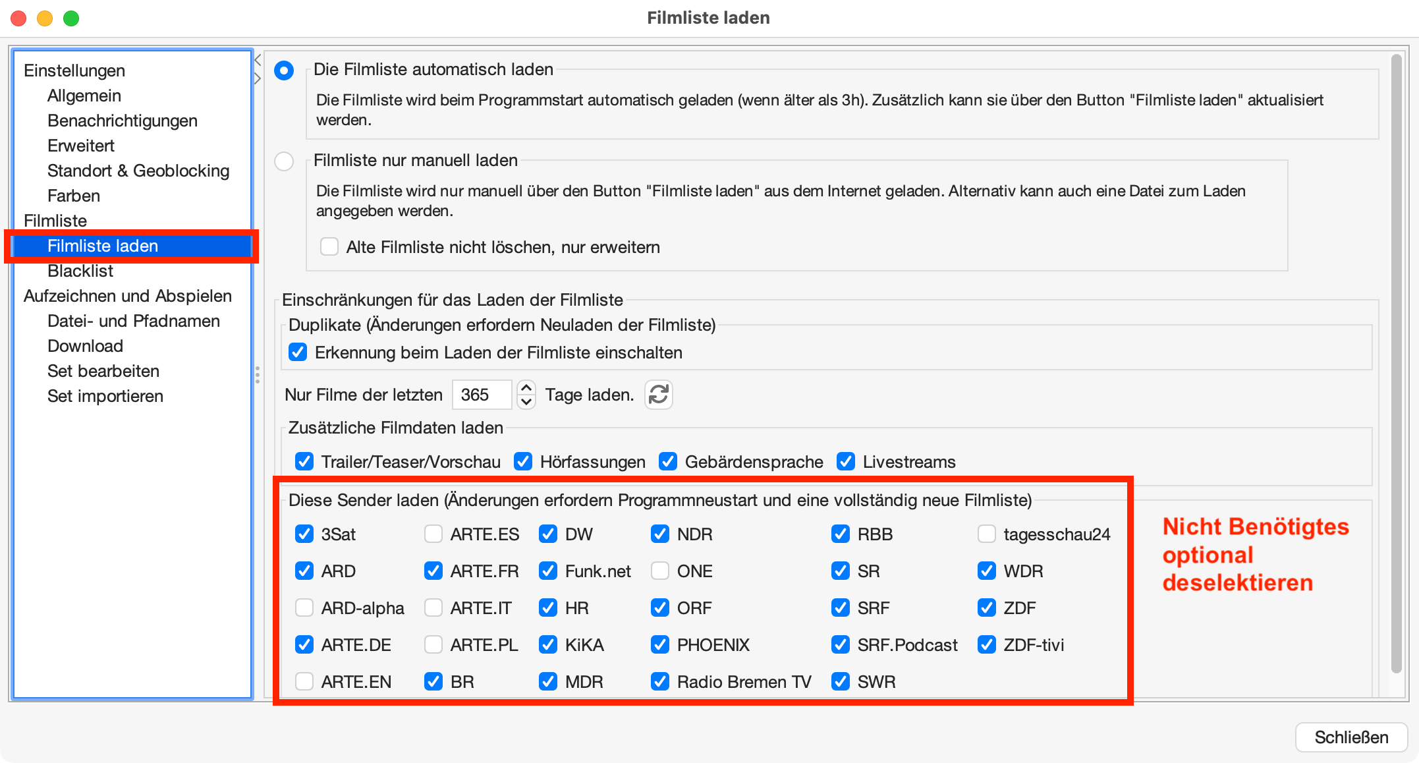Select 'Filmliste nur manuell laden' radio button
Image resolution: width=1419 pixels, height=763 pixels.
pyautogui.click(x=284, y=161)
